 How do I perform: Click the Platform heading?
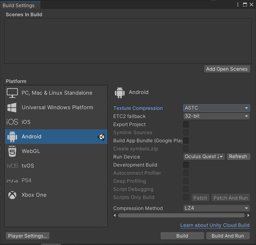point(16,81)
